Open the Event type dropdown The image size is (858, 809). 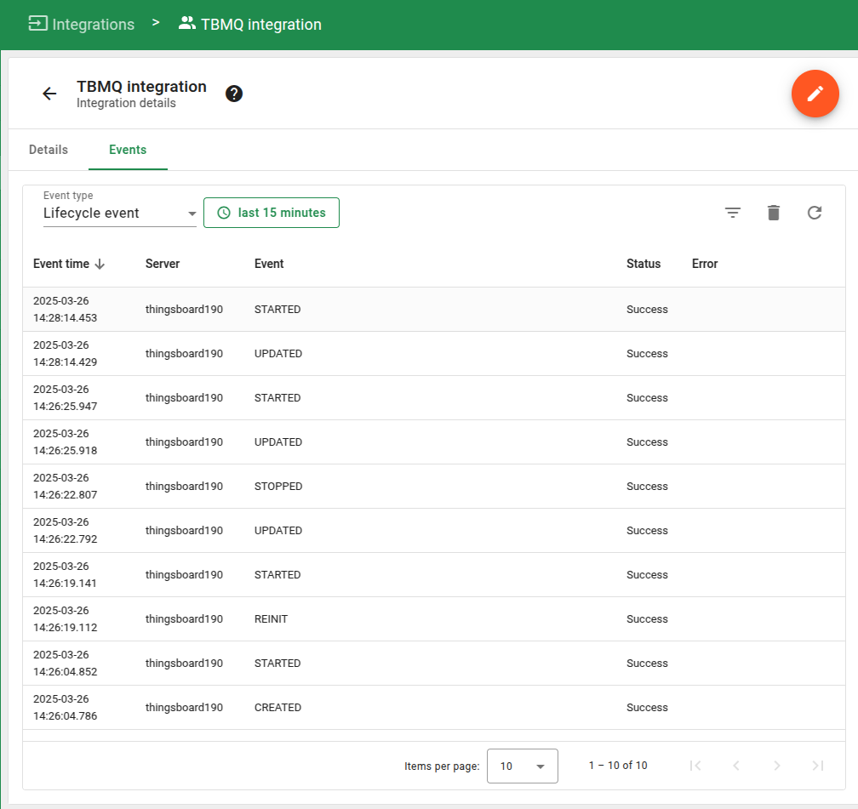coord(120,213)
